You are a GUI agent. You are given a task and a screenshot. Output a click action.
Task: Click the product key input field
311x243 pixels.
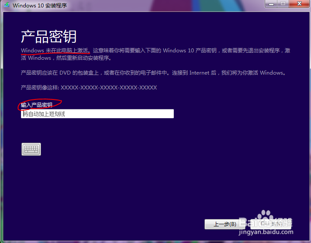click(97, 114)
